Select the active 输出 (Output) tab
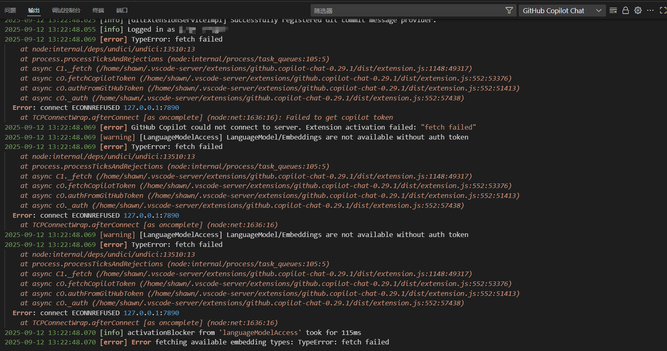This screenshot has width=667, height=351. coord(33,10)
